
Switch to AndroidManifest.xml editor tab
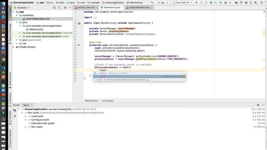[139, 7]
